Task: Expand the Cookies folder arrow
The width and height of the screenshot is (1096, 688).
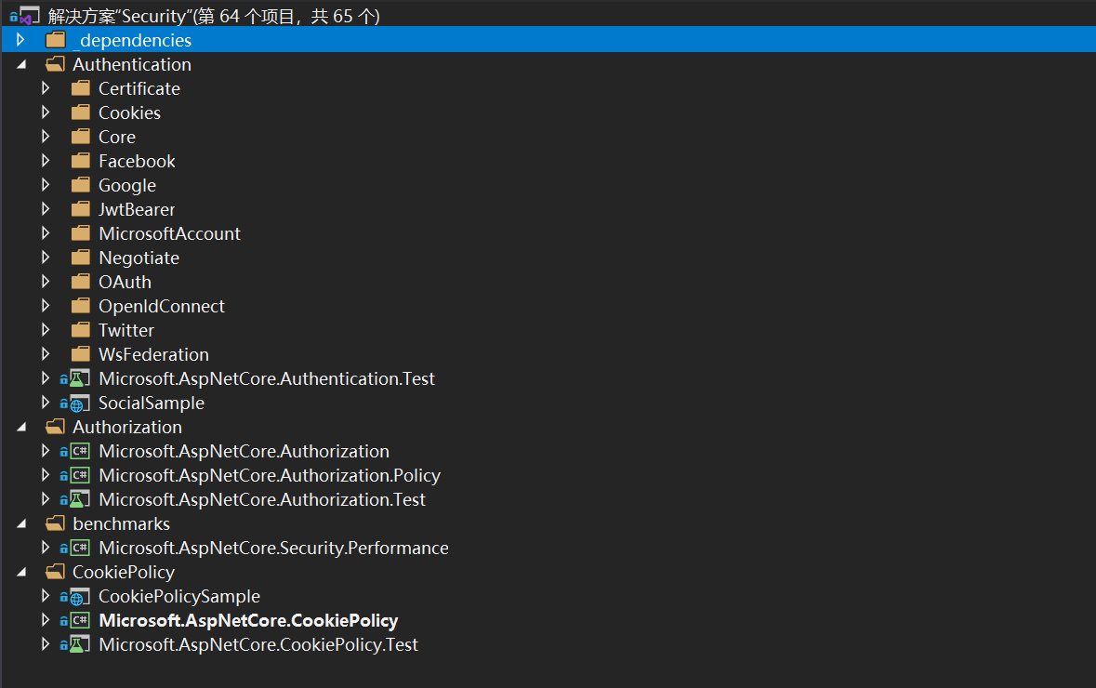Action: [x=46, y=112]
